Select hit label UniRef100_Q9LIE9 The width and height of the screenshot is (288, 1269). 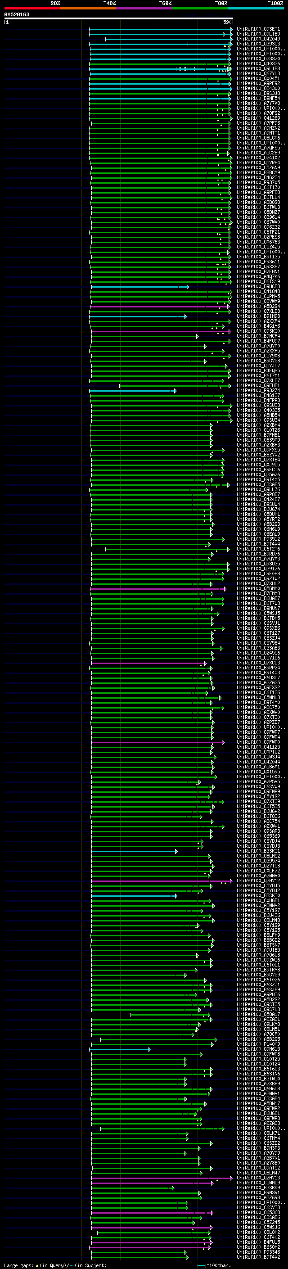[x=258, y=34]
